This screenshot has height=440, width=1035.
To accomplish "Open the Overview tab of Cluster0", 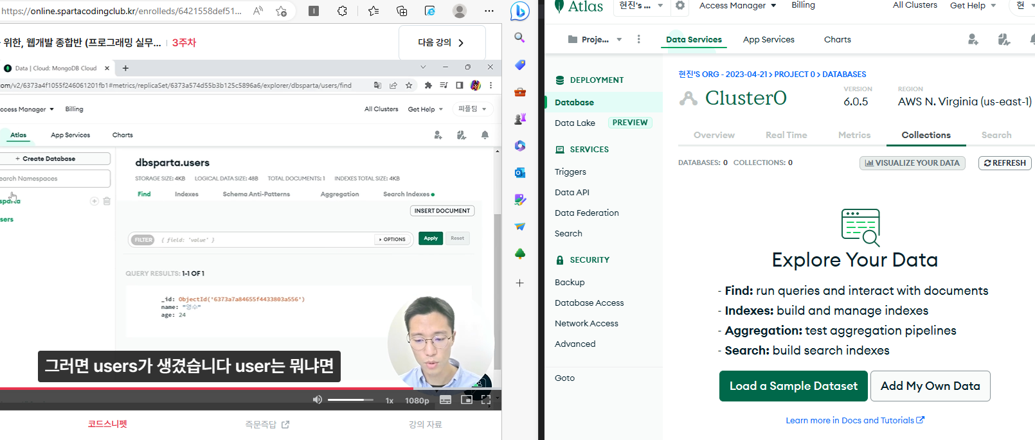I will coord(714,135).
